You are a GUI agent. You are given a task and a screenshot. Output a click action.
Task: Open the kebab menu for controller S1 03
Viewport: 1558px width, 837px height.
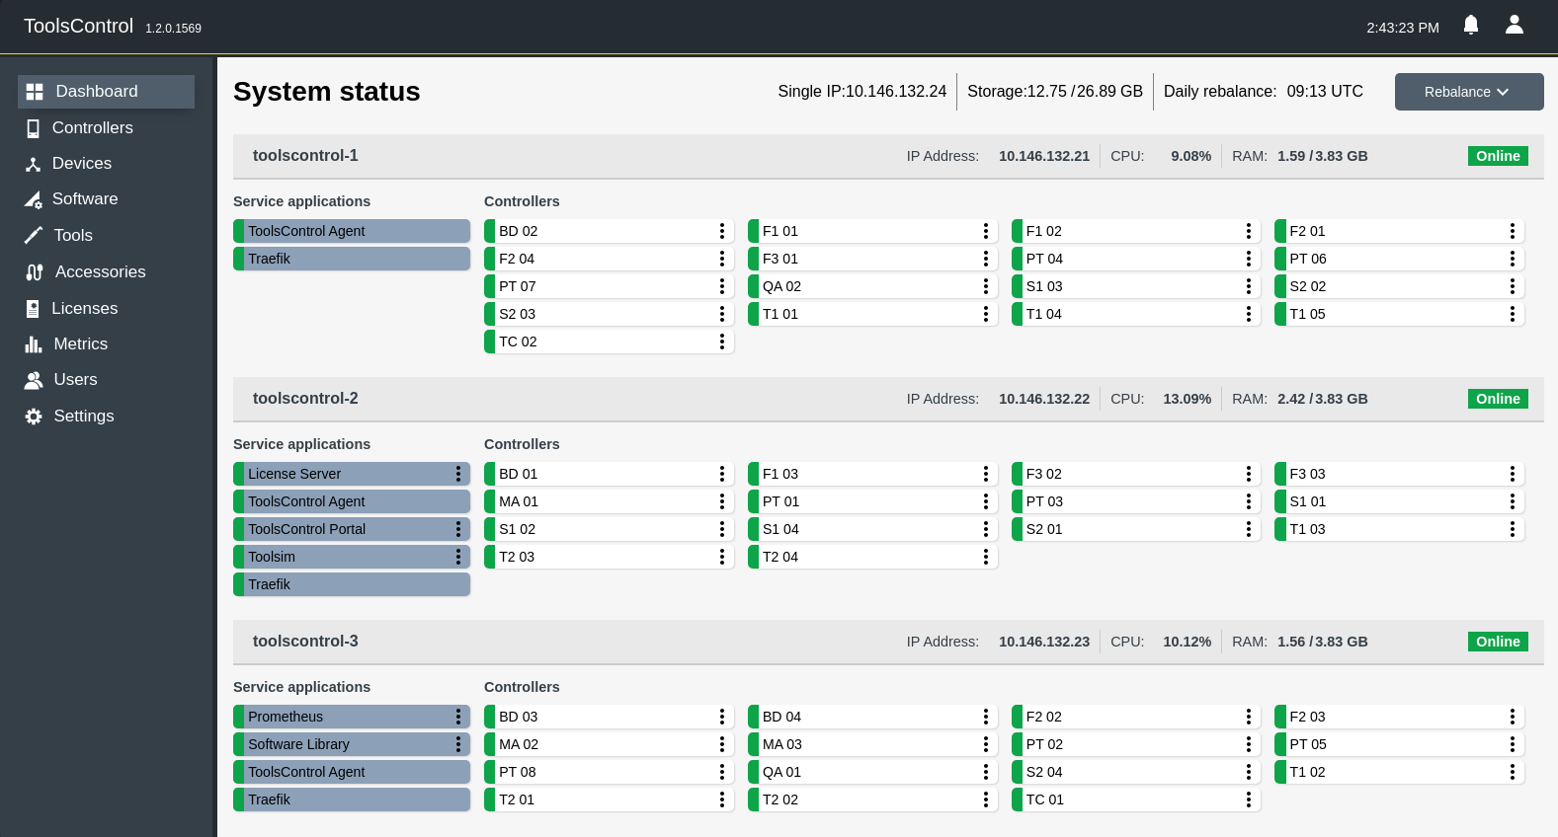[1249, 286]
